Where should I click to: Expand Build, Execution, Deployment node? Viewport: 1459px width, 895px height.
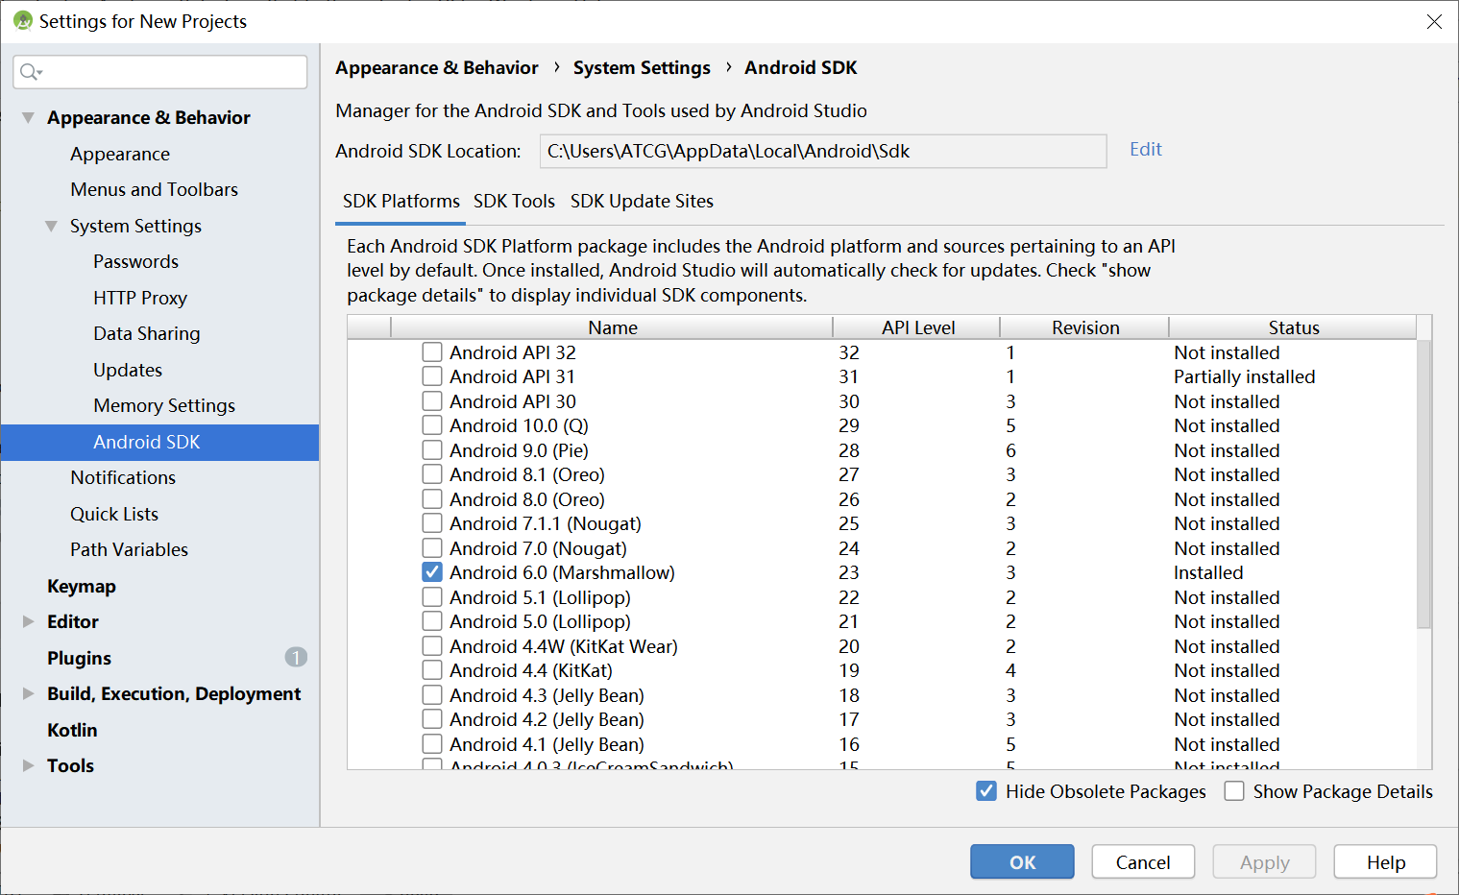pyautogui.click(x=28, y=693)
